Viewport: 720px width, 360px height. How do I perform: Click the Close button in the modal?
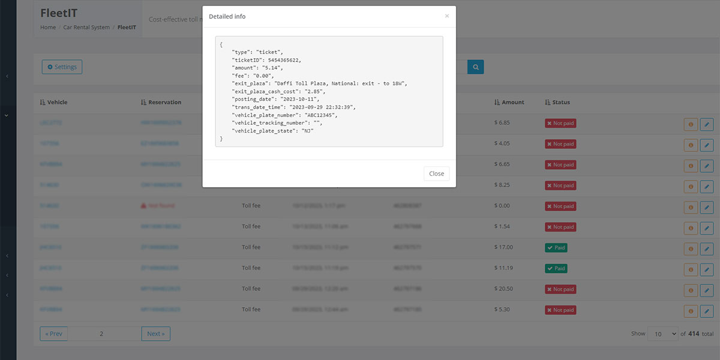click(436, 173)
